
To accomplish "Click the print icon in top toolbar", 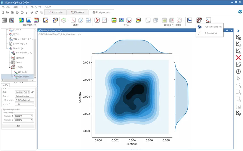I will (x=22, y=13).
